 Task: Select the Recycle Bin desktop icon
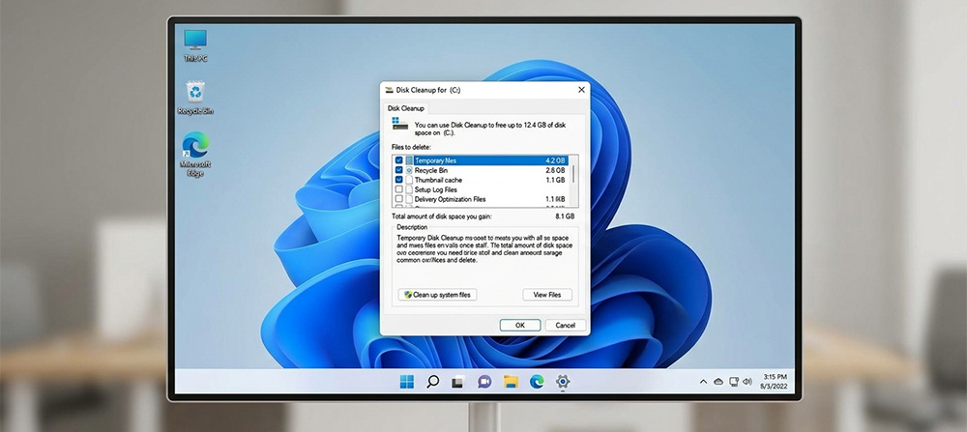[x=195, y=98]
